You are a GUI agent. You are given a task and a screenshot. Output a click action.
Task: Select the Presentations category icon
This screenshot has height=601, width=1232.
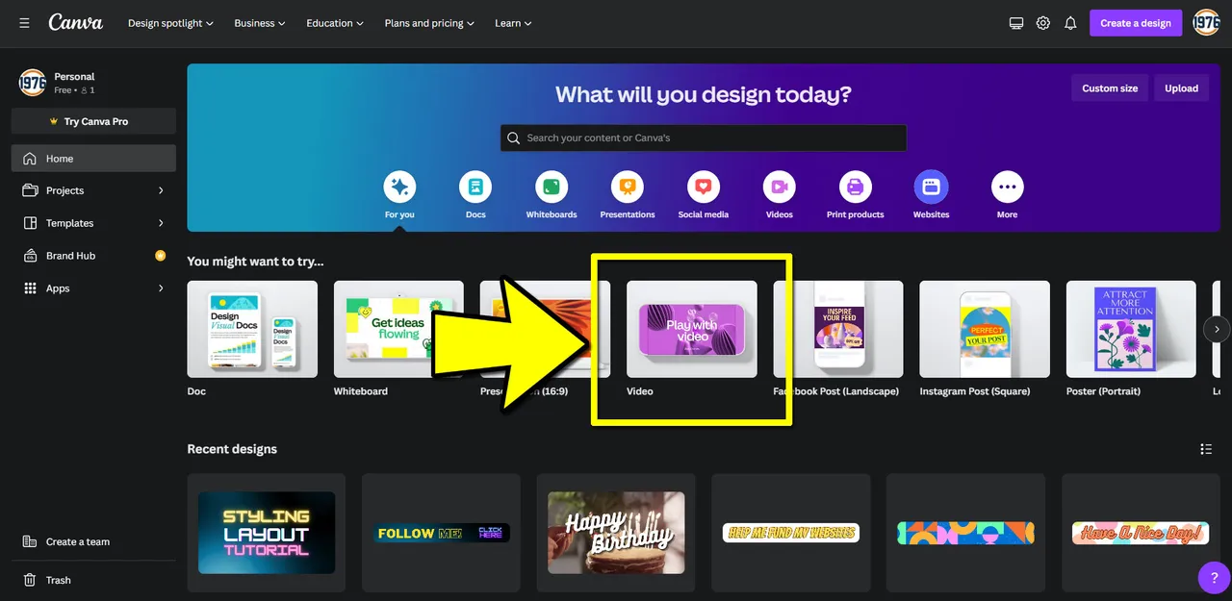[628, 187]
